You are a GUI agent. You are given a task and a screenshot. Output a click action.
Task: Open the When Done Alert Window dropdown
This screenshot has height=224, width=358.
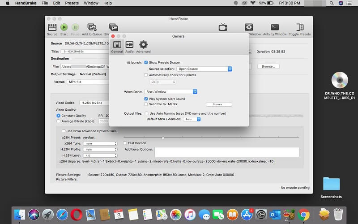(170, 92)
